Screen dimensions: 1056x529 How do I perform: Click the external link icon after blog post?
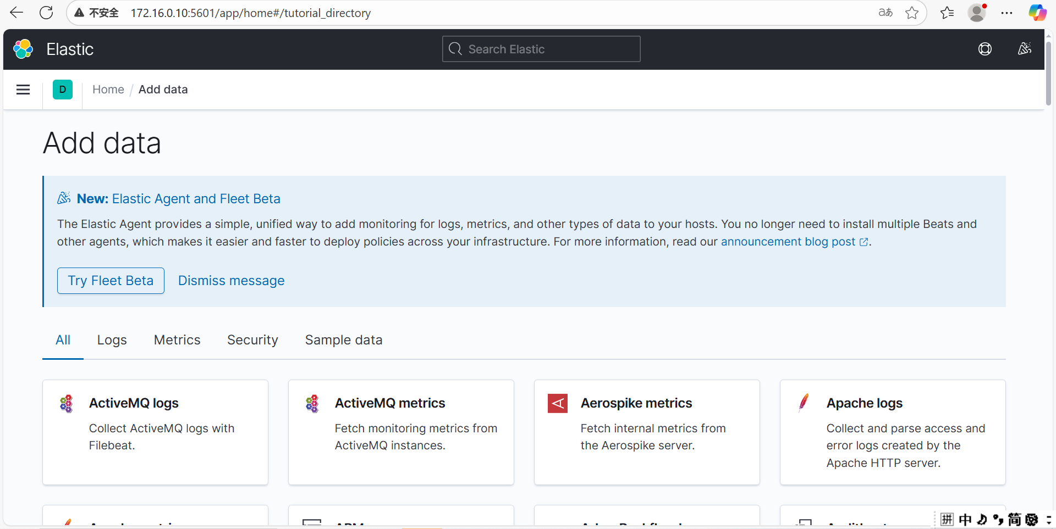(x=864, y=242)
